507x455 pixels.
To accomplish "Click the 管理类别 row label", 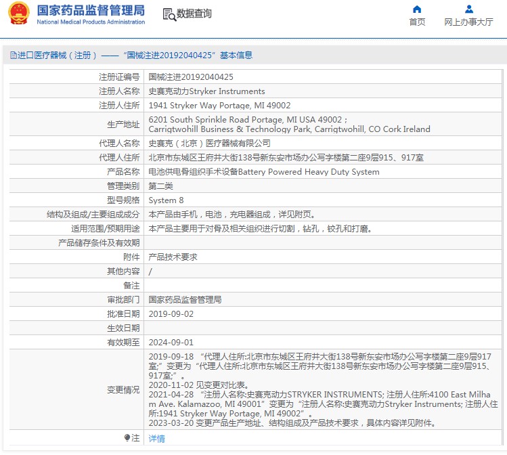I will (123, 186).
